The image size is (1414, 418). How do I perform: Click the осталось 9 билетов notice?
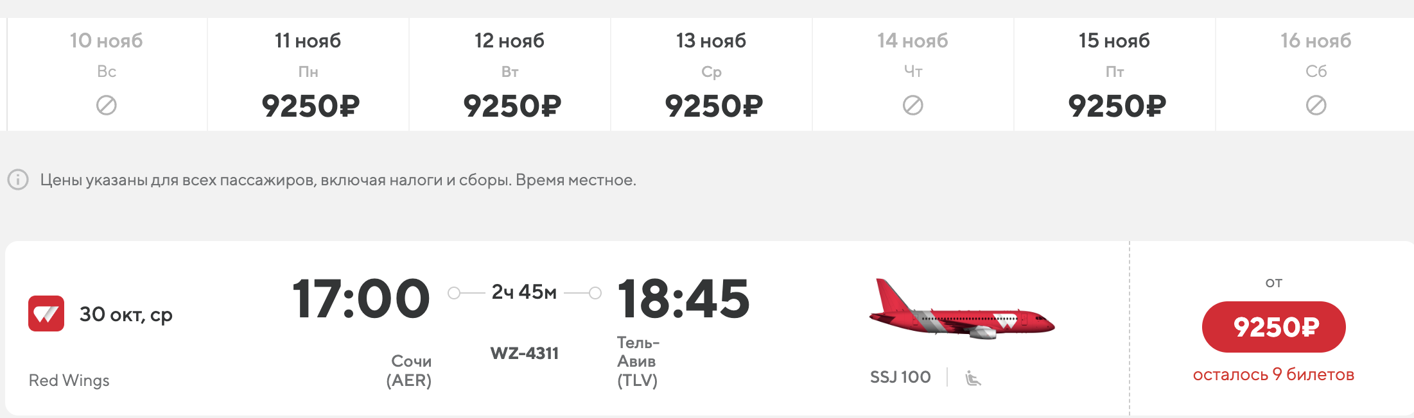[1274, 374]
